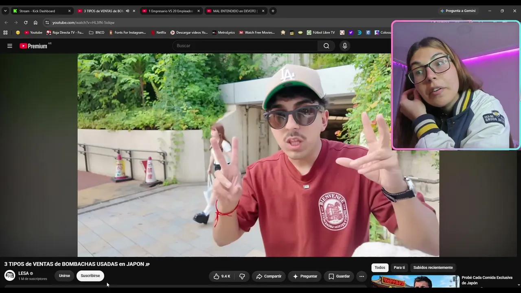Close the Stream - Kick Dashboard tab
This screenshot has height=293, width=521.
pyautogui.click(x=69, y=11)
